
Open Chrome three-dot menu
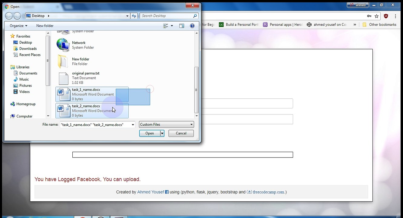[395, 16]
